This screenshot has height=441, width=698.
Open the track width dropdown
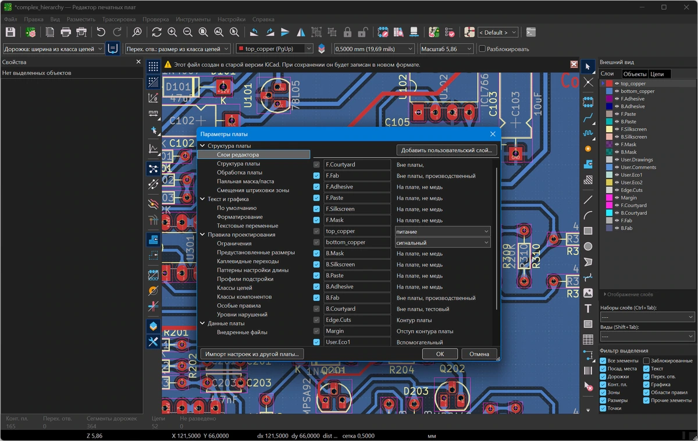tap(54, 49)
